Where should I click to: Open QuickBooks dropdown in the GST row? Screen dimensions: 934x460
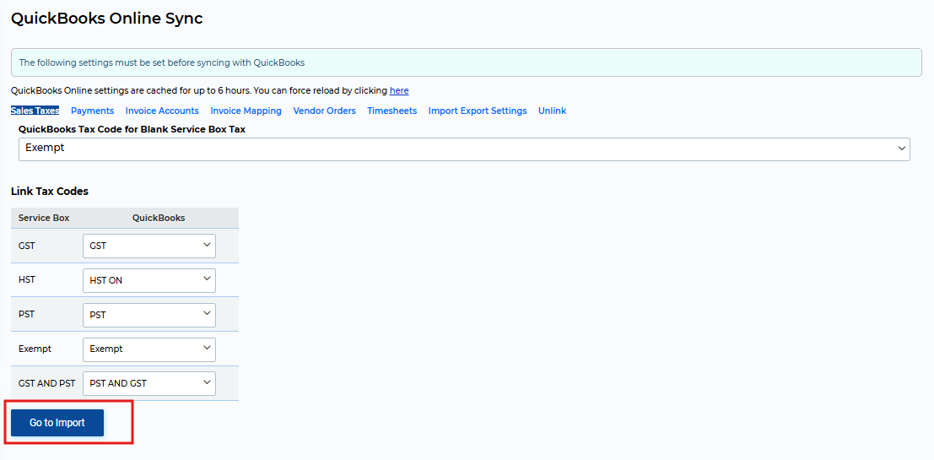coord(148,246)
